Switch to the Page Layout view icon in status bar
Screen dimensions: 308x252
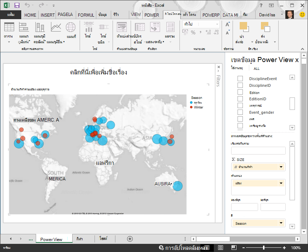[221, 247]
